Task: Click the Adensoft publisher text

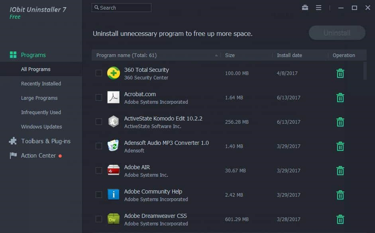Action: (134, 151)
